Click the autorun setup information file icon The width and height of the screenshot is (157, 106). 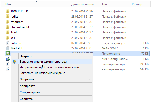point(7,43)
